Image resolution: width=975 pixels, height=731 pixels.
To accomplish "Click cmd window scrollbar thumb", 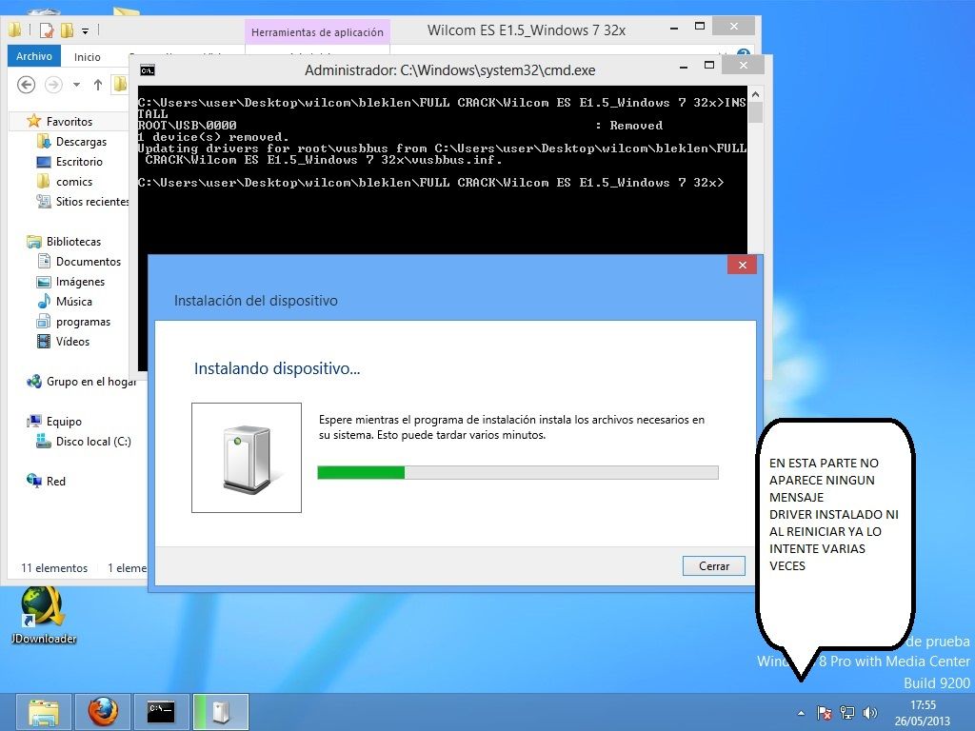I will pyautogui.click(x=755, y=112).
